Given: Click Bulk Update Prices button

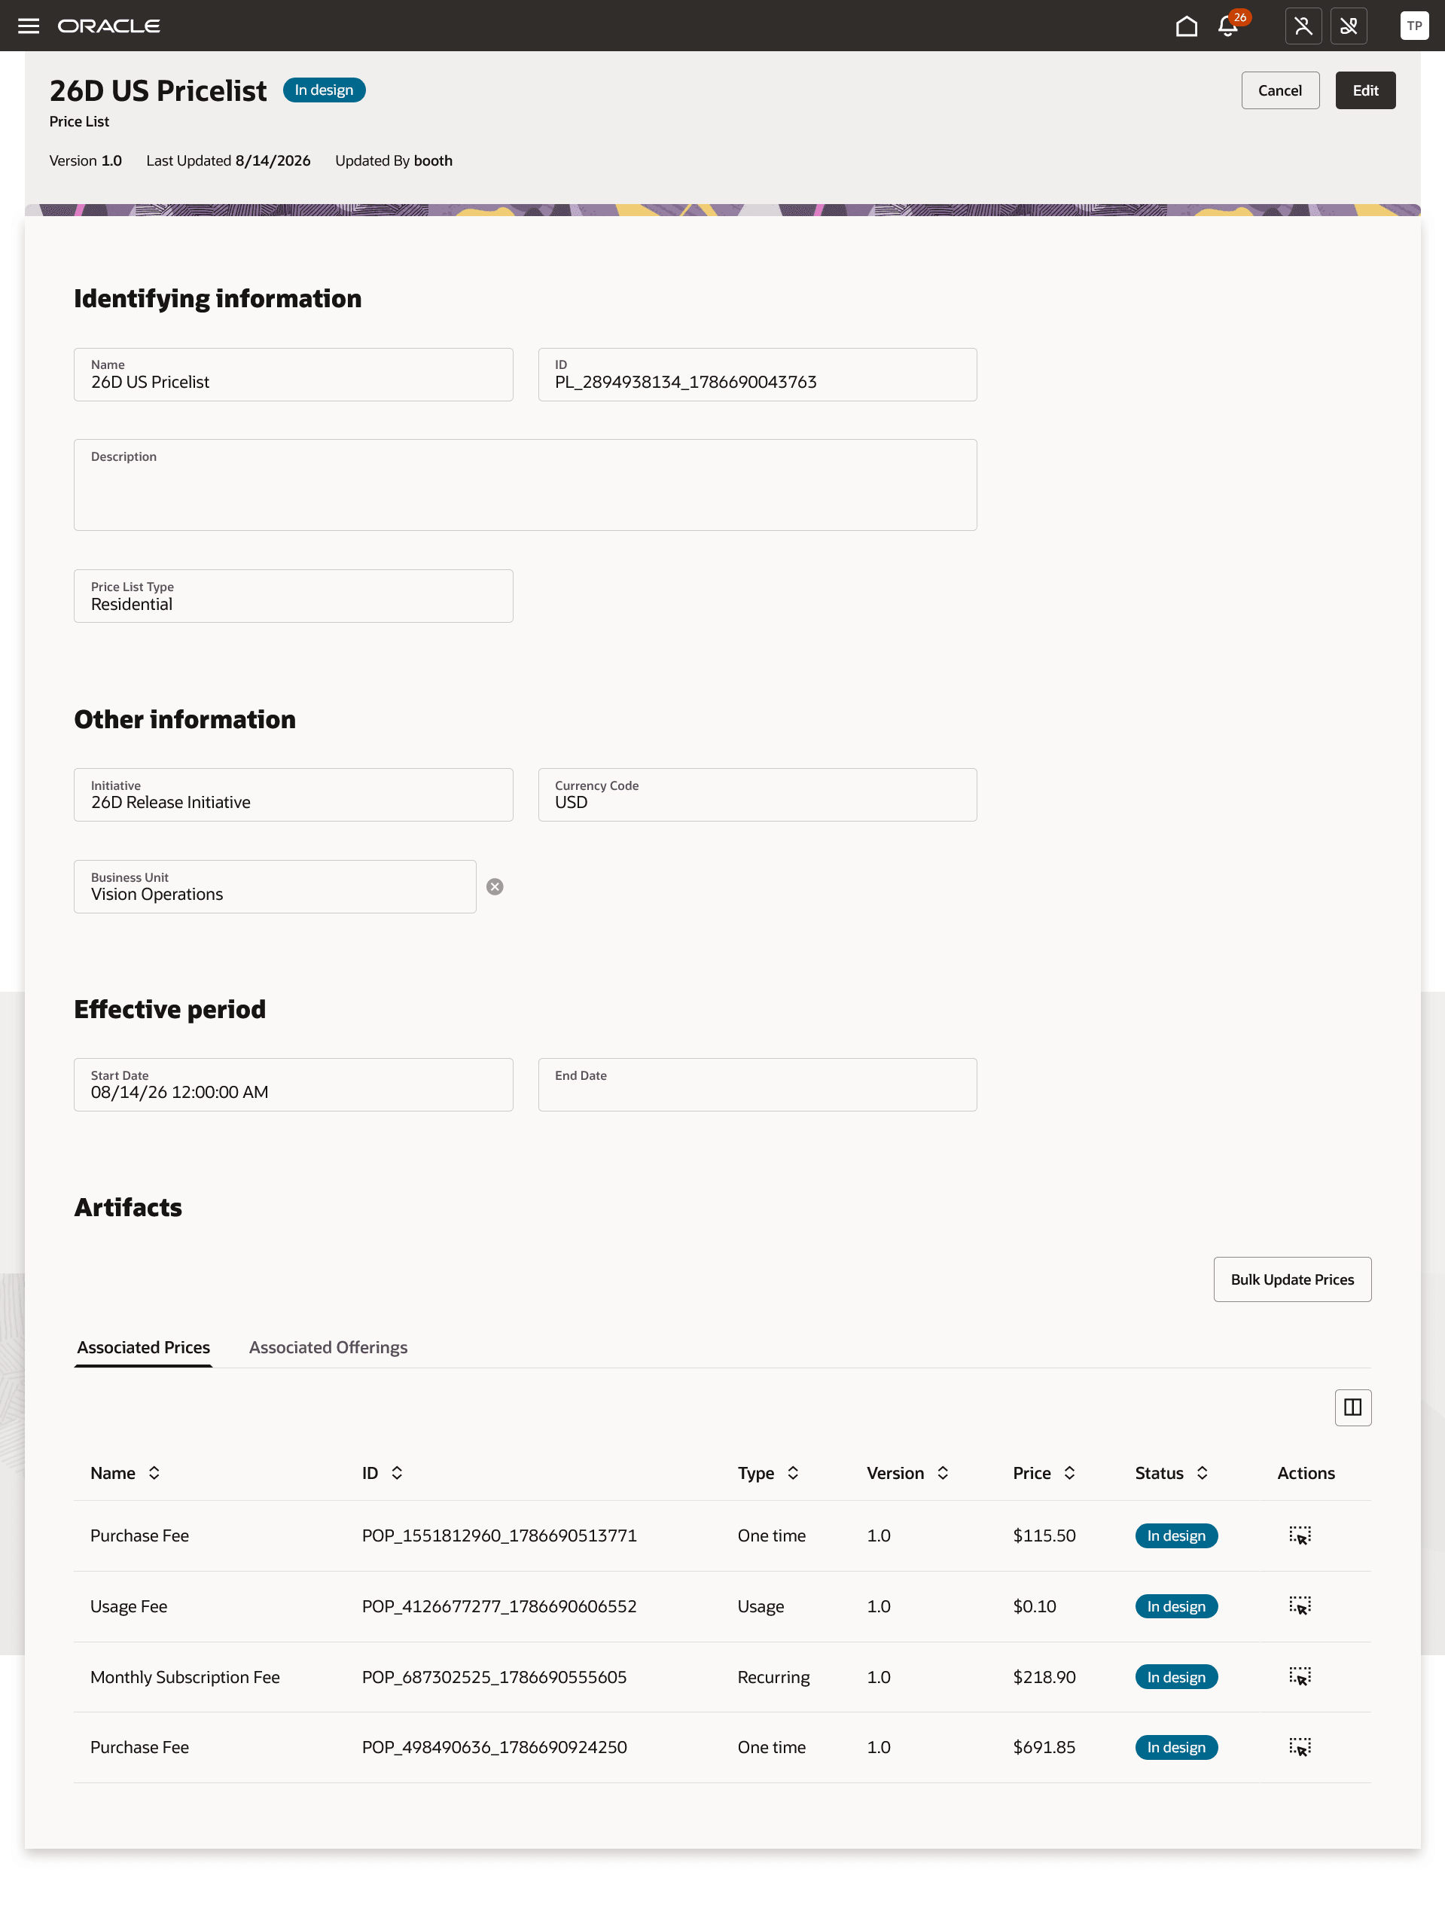Looking at the screenshot, I should 1291,1279.
